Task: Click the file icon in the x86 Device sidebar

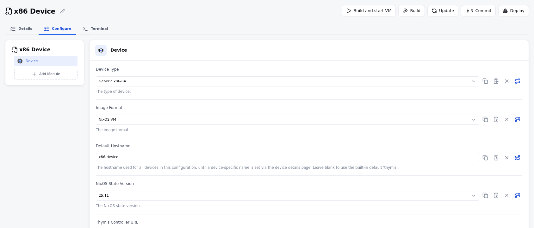Action: tap(15, 50)
